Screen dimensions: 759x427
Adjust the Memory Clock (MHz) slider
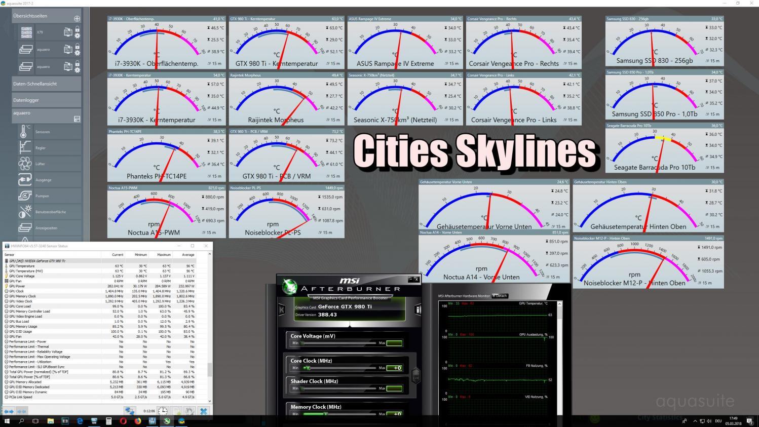pos(339,414)
